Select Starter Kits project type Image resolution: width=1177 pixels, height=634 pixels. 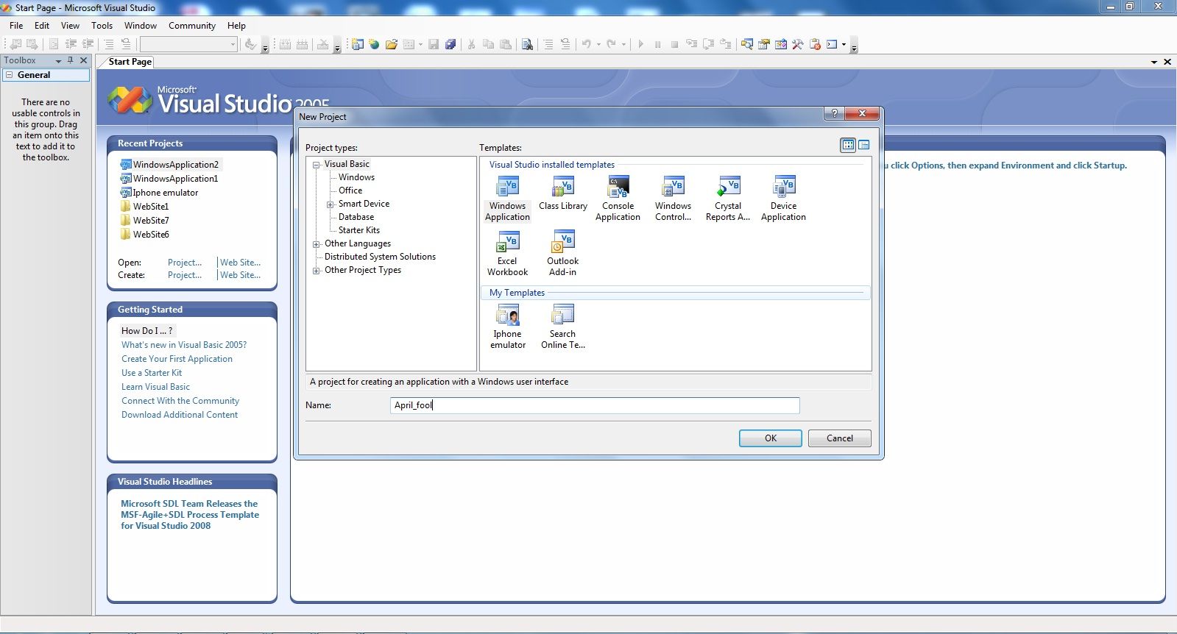pos(359,230)
